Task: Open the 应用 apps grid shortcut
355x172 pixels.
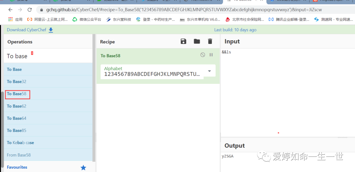Action: coord(15,19)
